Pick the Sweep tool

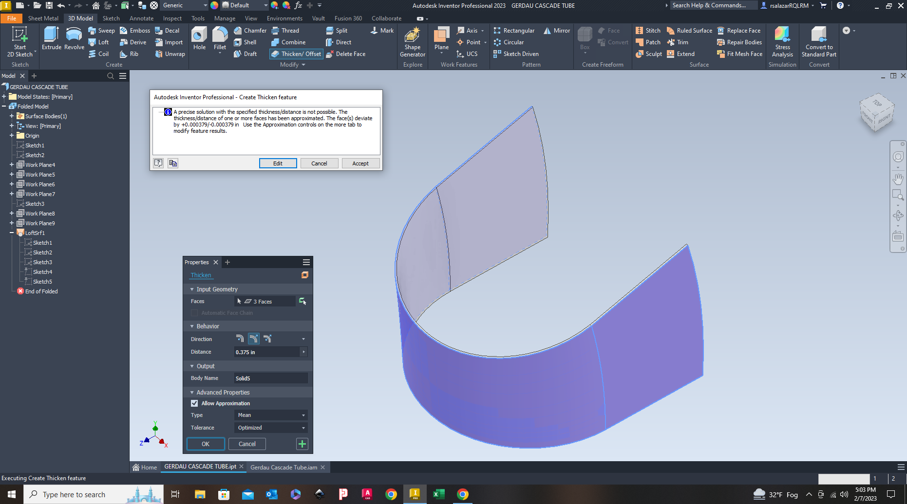click(x=101, y=31)
